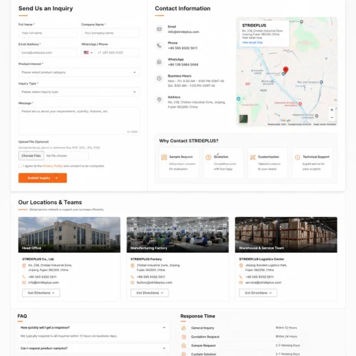This screenshot has width=356, height=356.
Task: Click Head Office phone icon
Action: pyautogui.click(x=24, y=277)
